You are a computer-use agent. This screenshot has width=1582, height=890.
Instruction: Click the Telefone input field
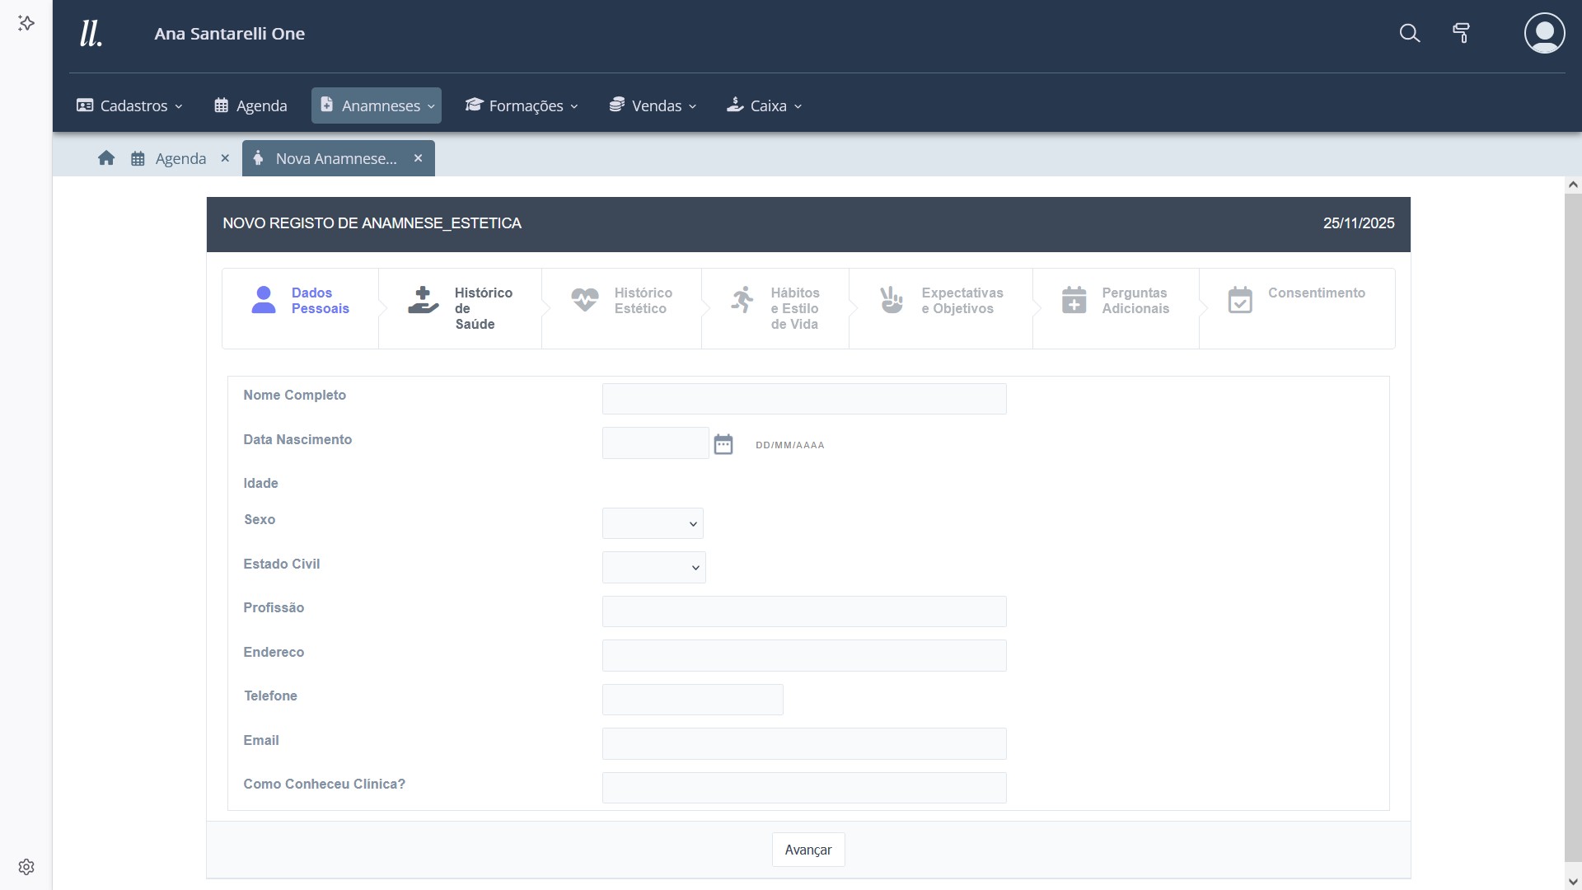pos(692,700)
